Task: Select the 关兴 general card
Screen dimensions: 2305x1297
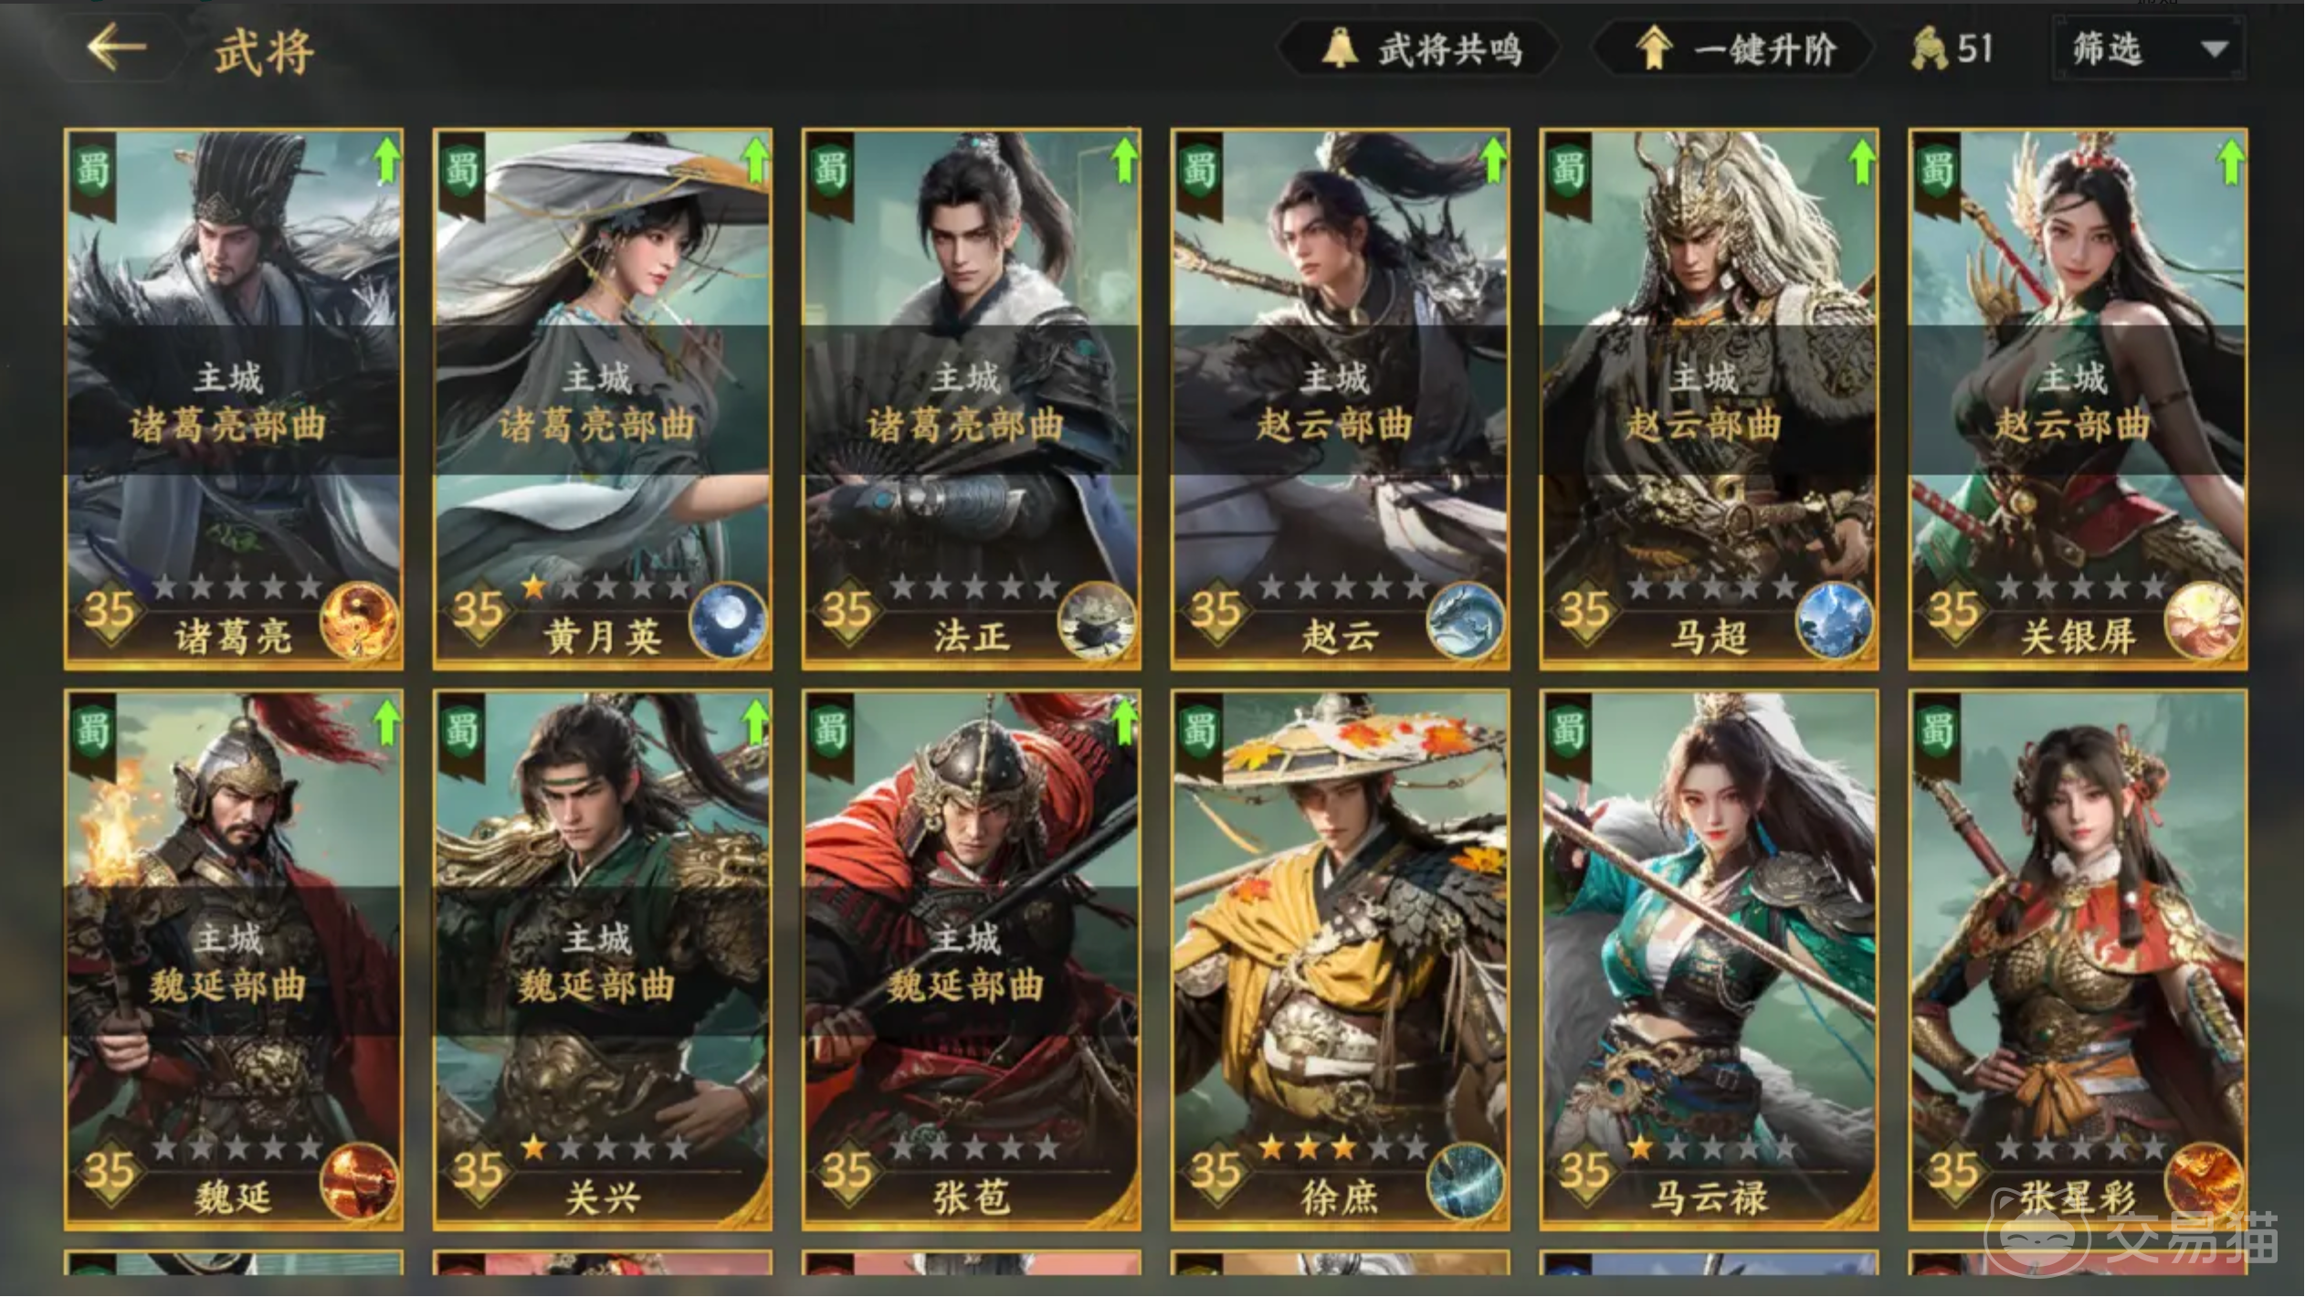Action: [602, 960]
